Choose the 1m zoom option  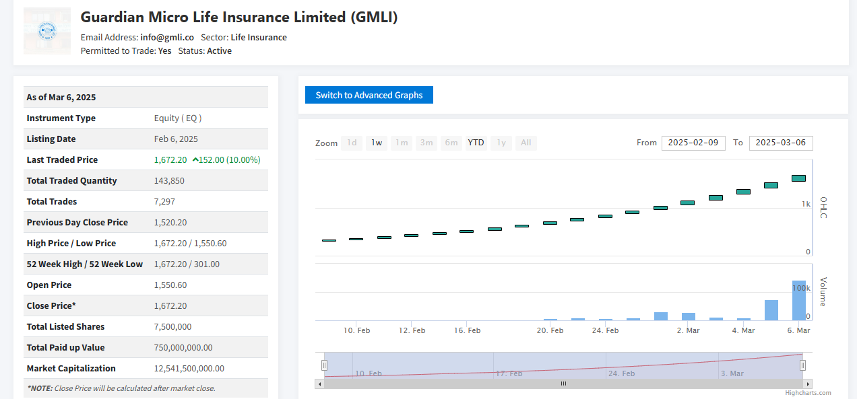click(x=402, y=143)
